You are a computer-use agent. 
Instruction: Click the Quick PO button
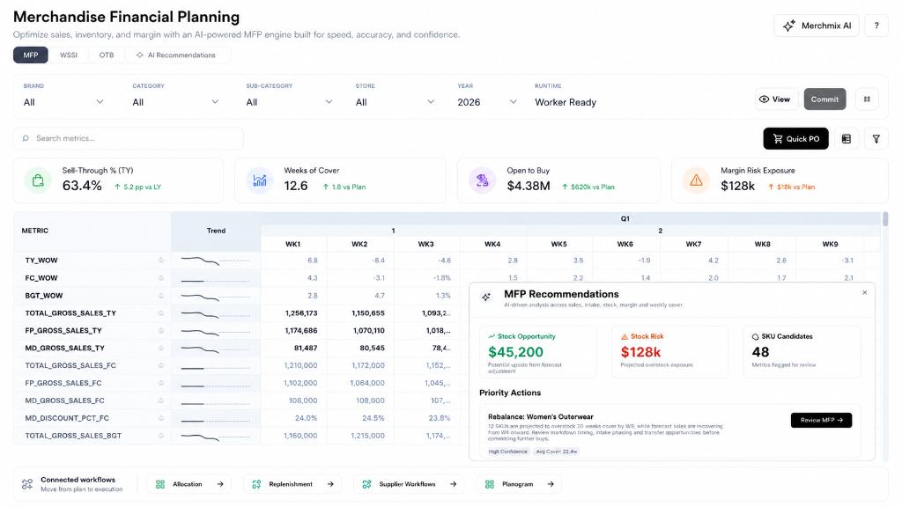[x=795, y=138]
